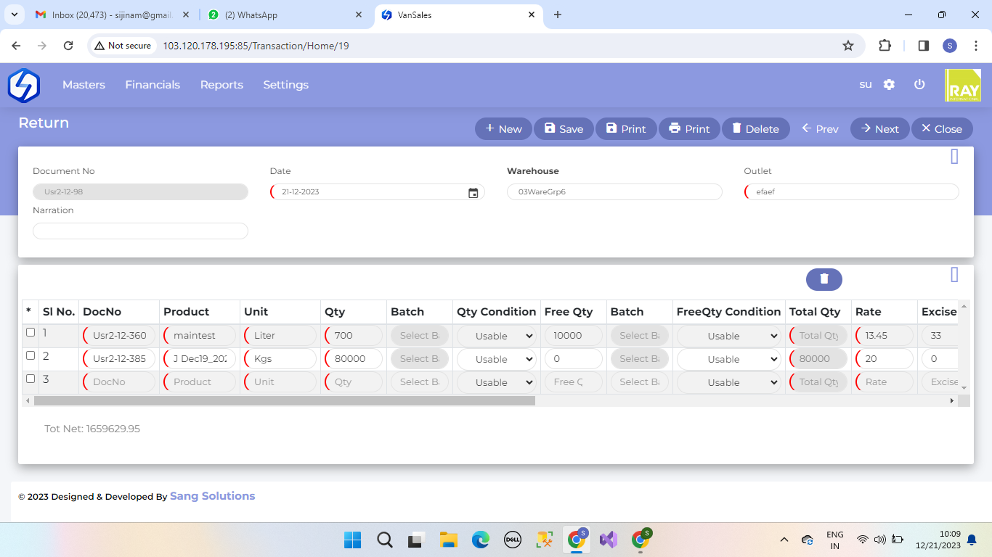
Task: Tick the checkbox for row 1
Action: pos(31,332)
